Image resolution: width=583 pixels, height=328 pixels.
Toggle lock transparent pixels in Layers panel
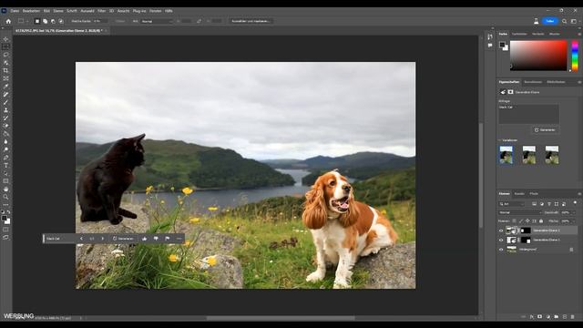(514, 220)
